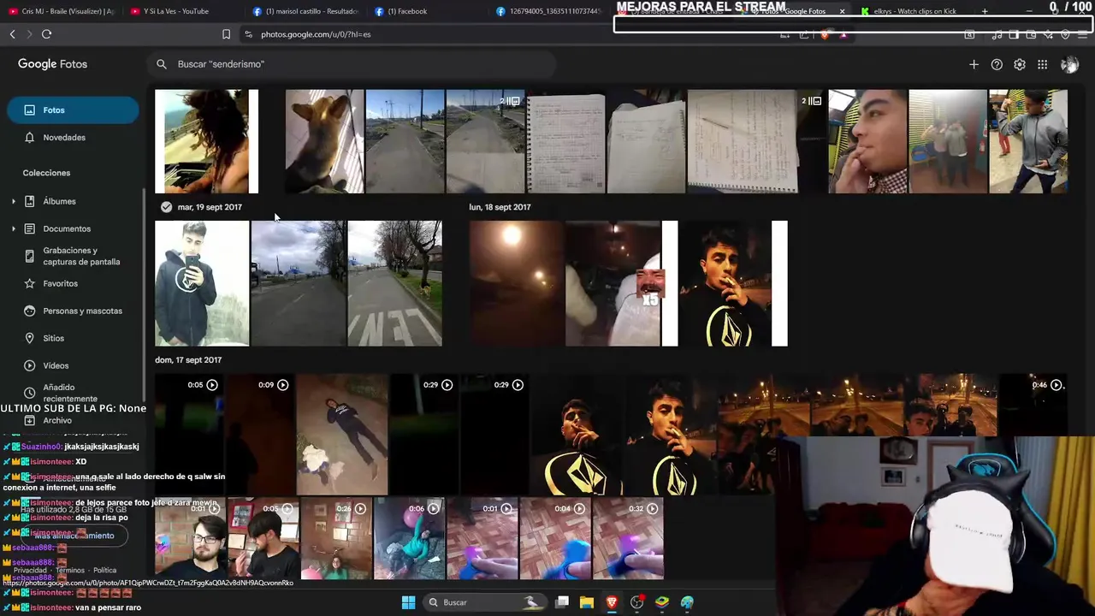Click the Grabaciones screenshot icon
The image size is (1095, 616).
click(x=30, y=257)
